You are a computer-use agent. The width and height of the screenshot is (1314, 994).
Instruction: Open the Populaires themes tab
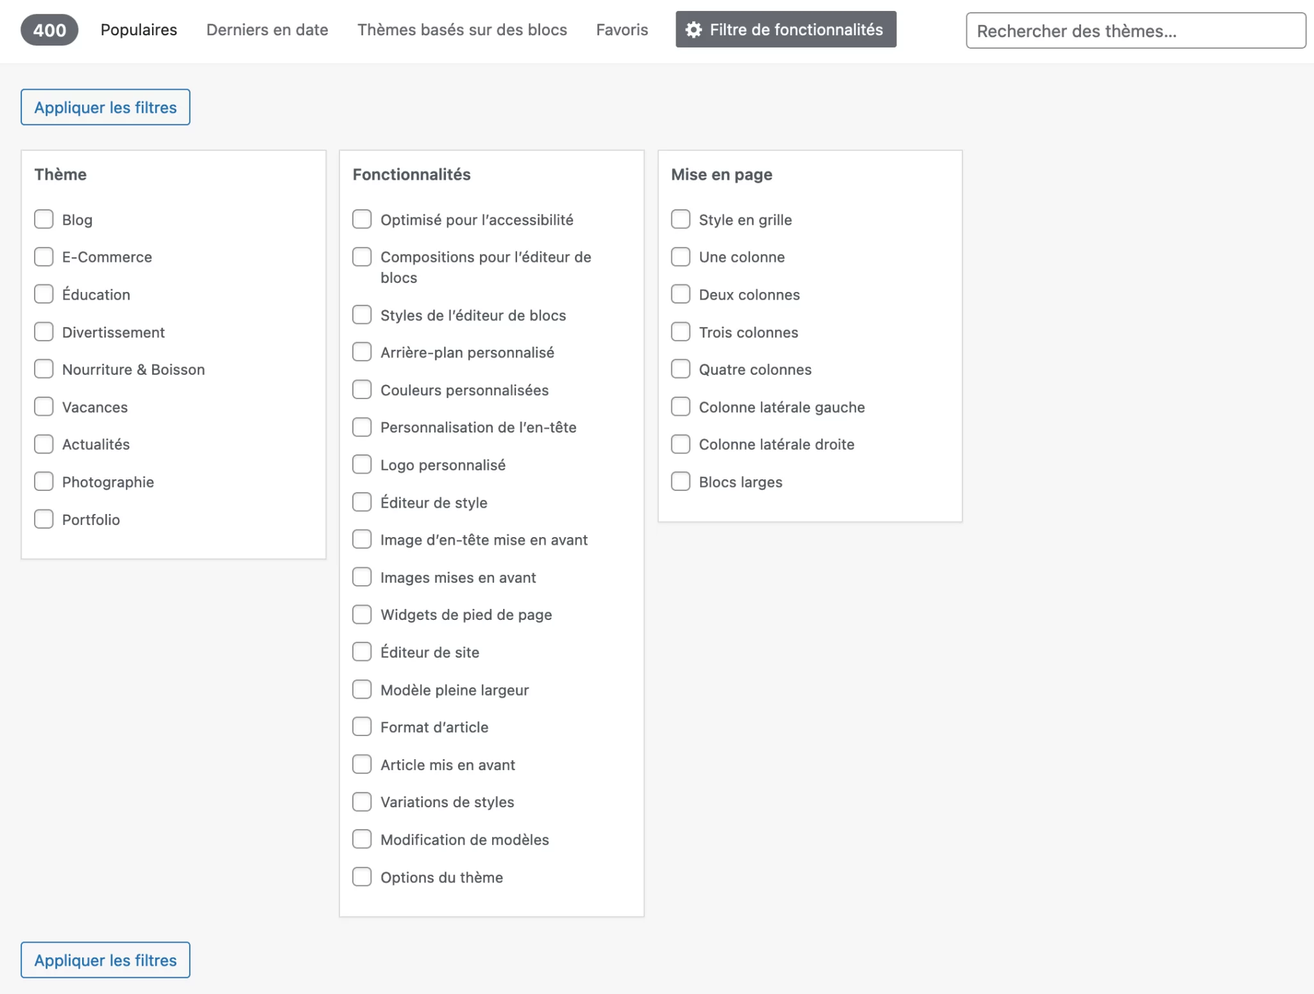[x=139, y=30]
